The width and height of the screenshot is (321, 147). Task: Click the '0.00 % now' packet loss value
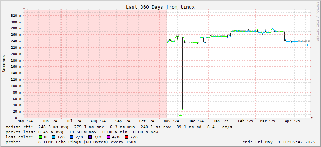(x=146, y=132)
